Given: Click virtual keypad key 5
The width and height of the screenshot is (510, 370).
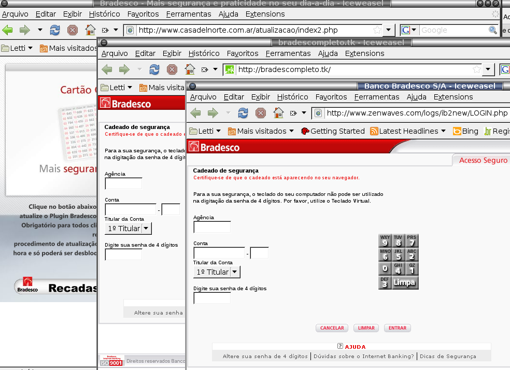Looking at the screenshot, I should click(x=398, y=255).
